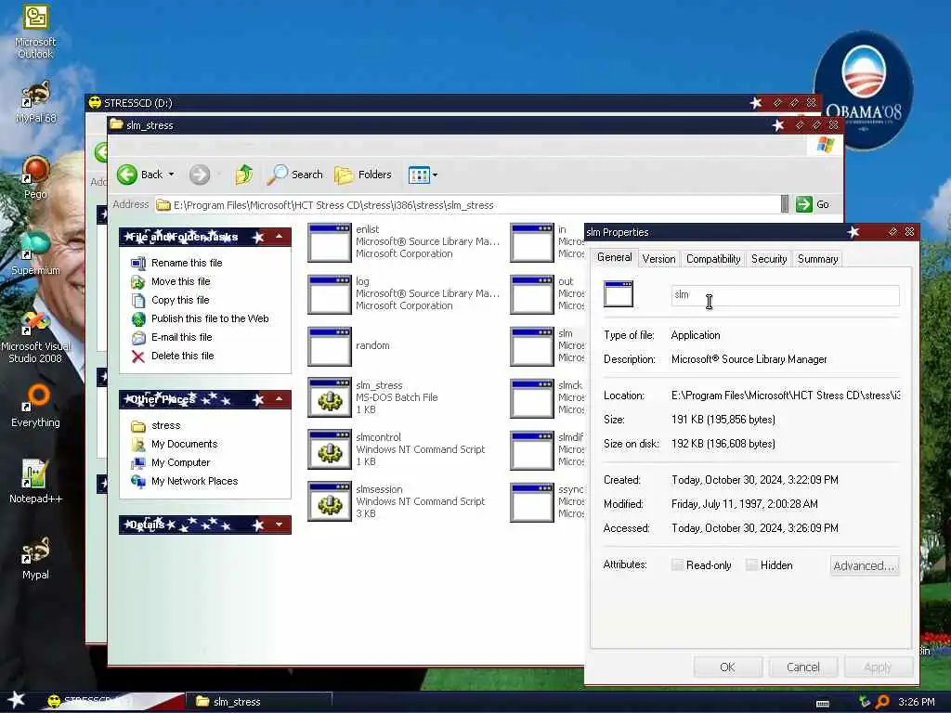Click the Go button beside address bar
The width and height of the screenshot is (951, 713).
coord(814,204)
